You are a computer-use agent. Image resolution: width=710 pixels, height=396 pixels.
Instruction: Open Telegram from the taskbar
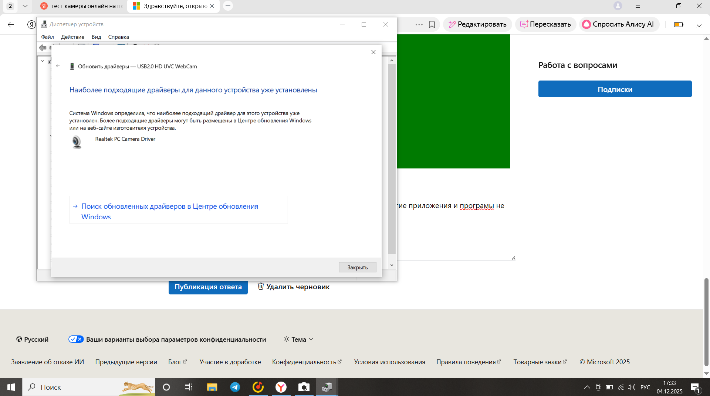[235, 387]
